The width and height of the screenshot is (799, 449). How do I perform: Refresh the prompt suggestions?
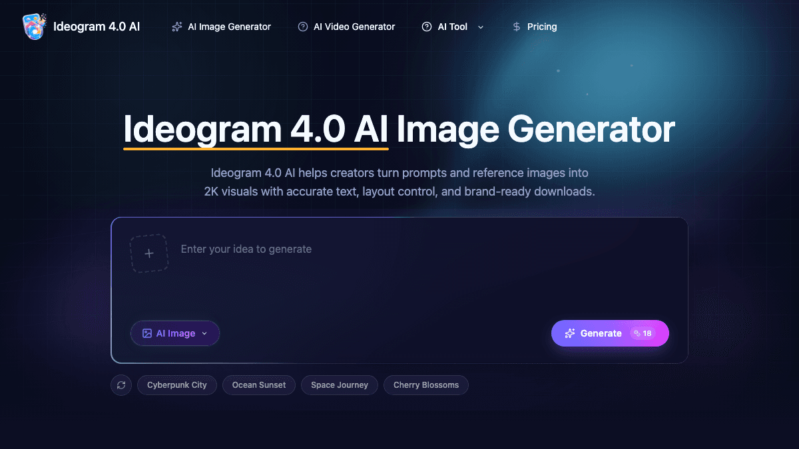tap(121, 385)
